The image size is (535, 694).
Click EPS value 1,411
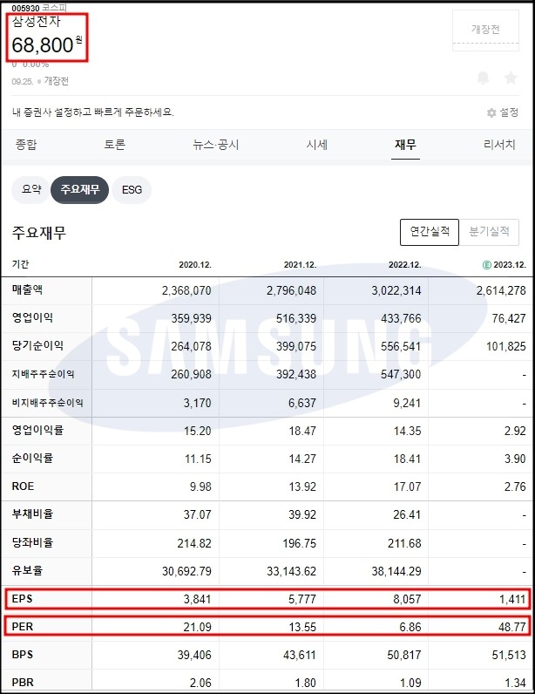[512, 599]
